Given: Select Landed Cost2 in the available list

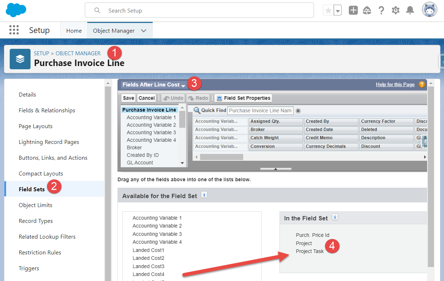Looking at the screenshot, I should 148,258.
